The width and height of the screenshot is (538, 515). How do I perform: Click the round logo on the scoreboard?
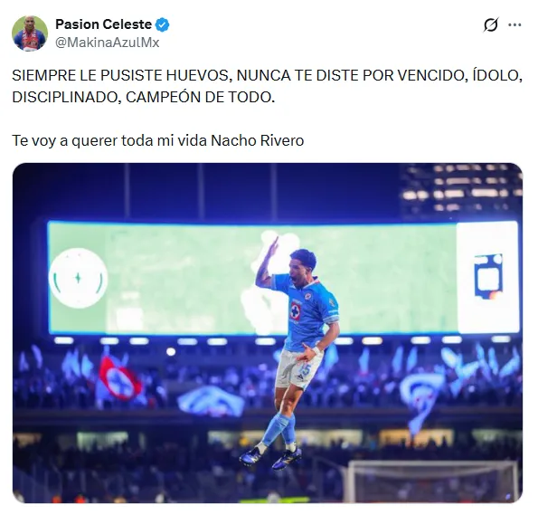click(x=79, y=278)
